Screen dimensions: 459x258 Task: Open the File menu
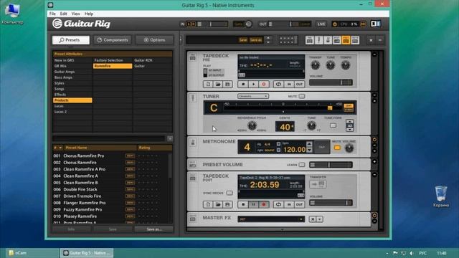(52, 14)
